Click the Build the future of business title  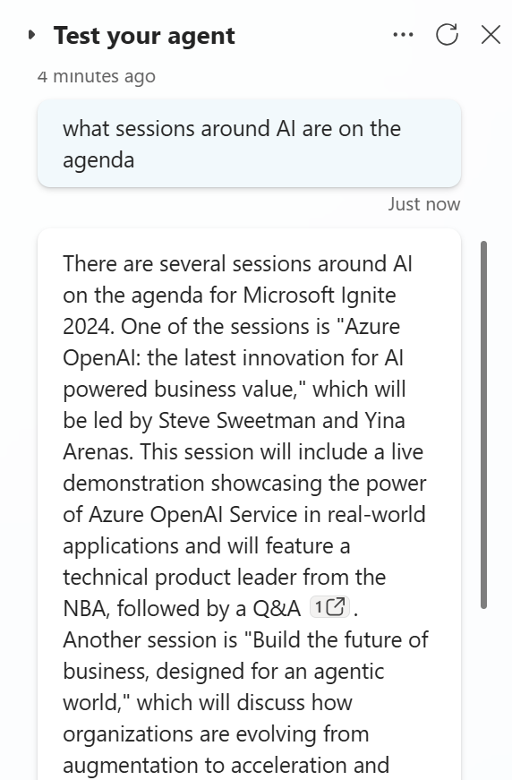pos(245,656)
